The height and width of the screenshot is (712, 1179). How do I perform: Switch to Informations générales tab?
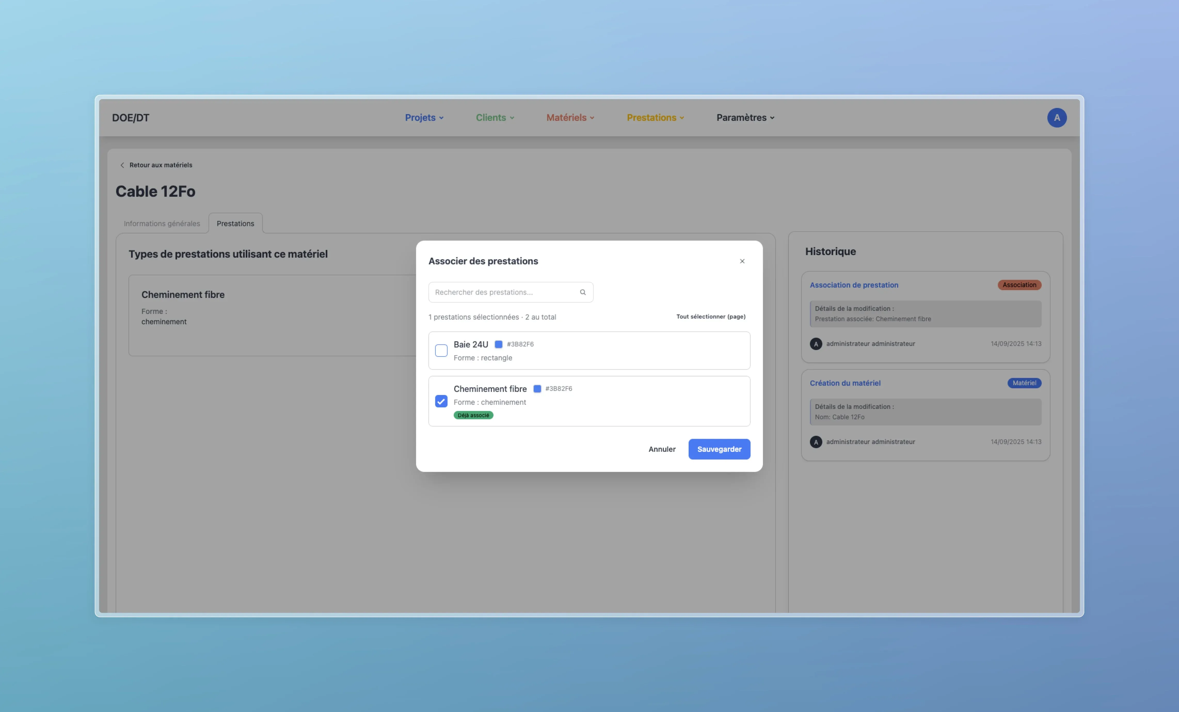coord(162,224)
